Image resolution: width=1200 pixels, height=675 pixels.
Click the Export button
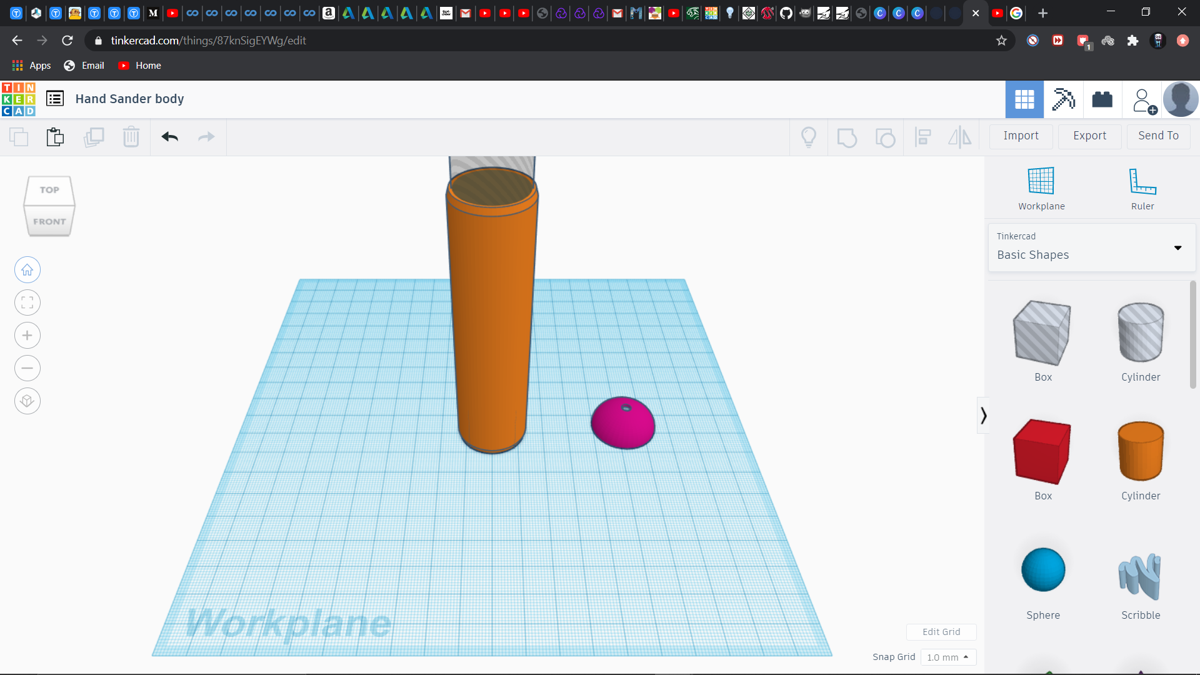[1089, 136]
